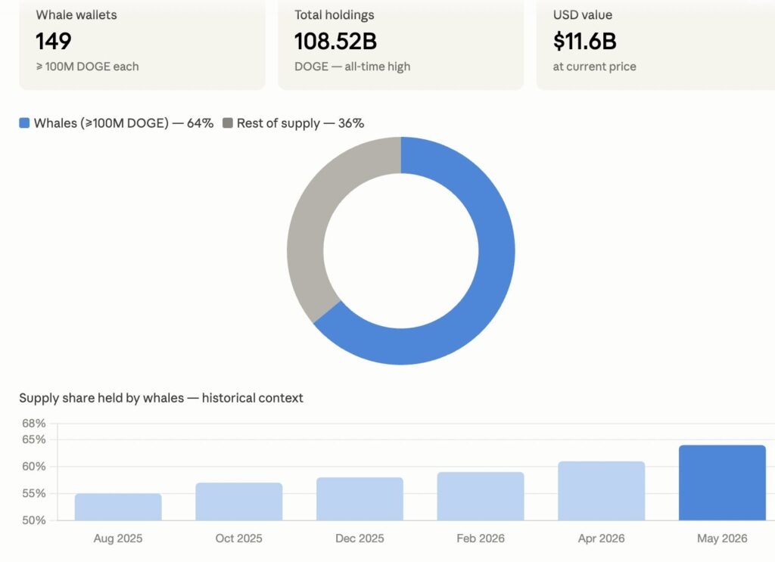Click the 'May 2026' axis label
Image resolution: width=775 pixels, height=562 pixels.
pos(722,539)
